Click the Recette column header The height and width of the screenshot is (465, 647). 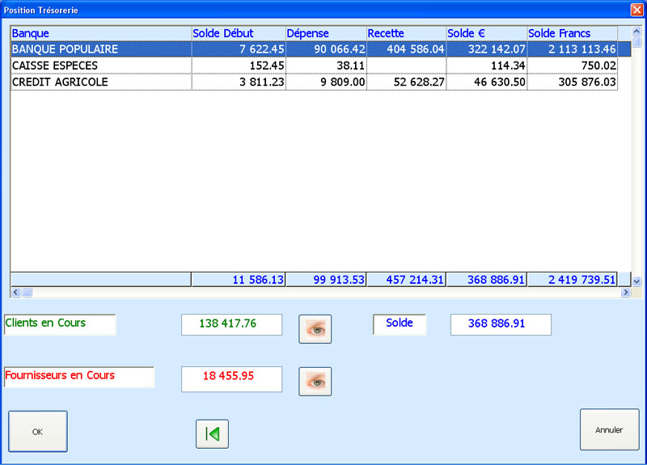(406, 33)
